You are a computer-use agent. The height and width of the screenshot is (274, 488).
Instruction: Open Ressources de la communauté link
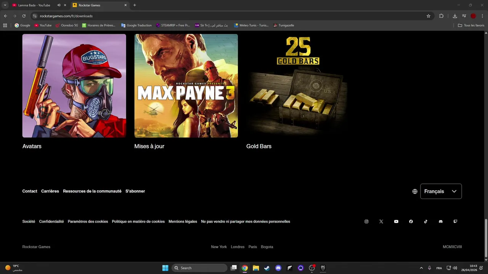point(92,191)
